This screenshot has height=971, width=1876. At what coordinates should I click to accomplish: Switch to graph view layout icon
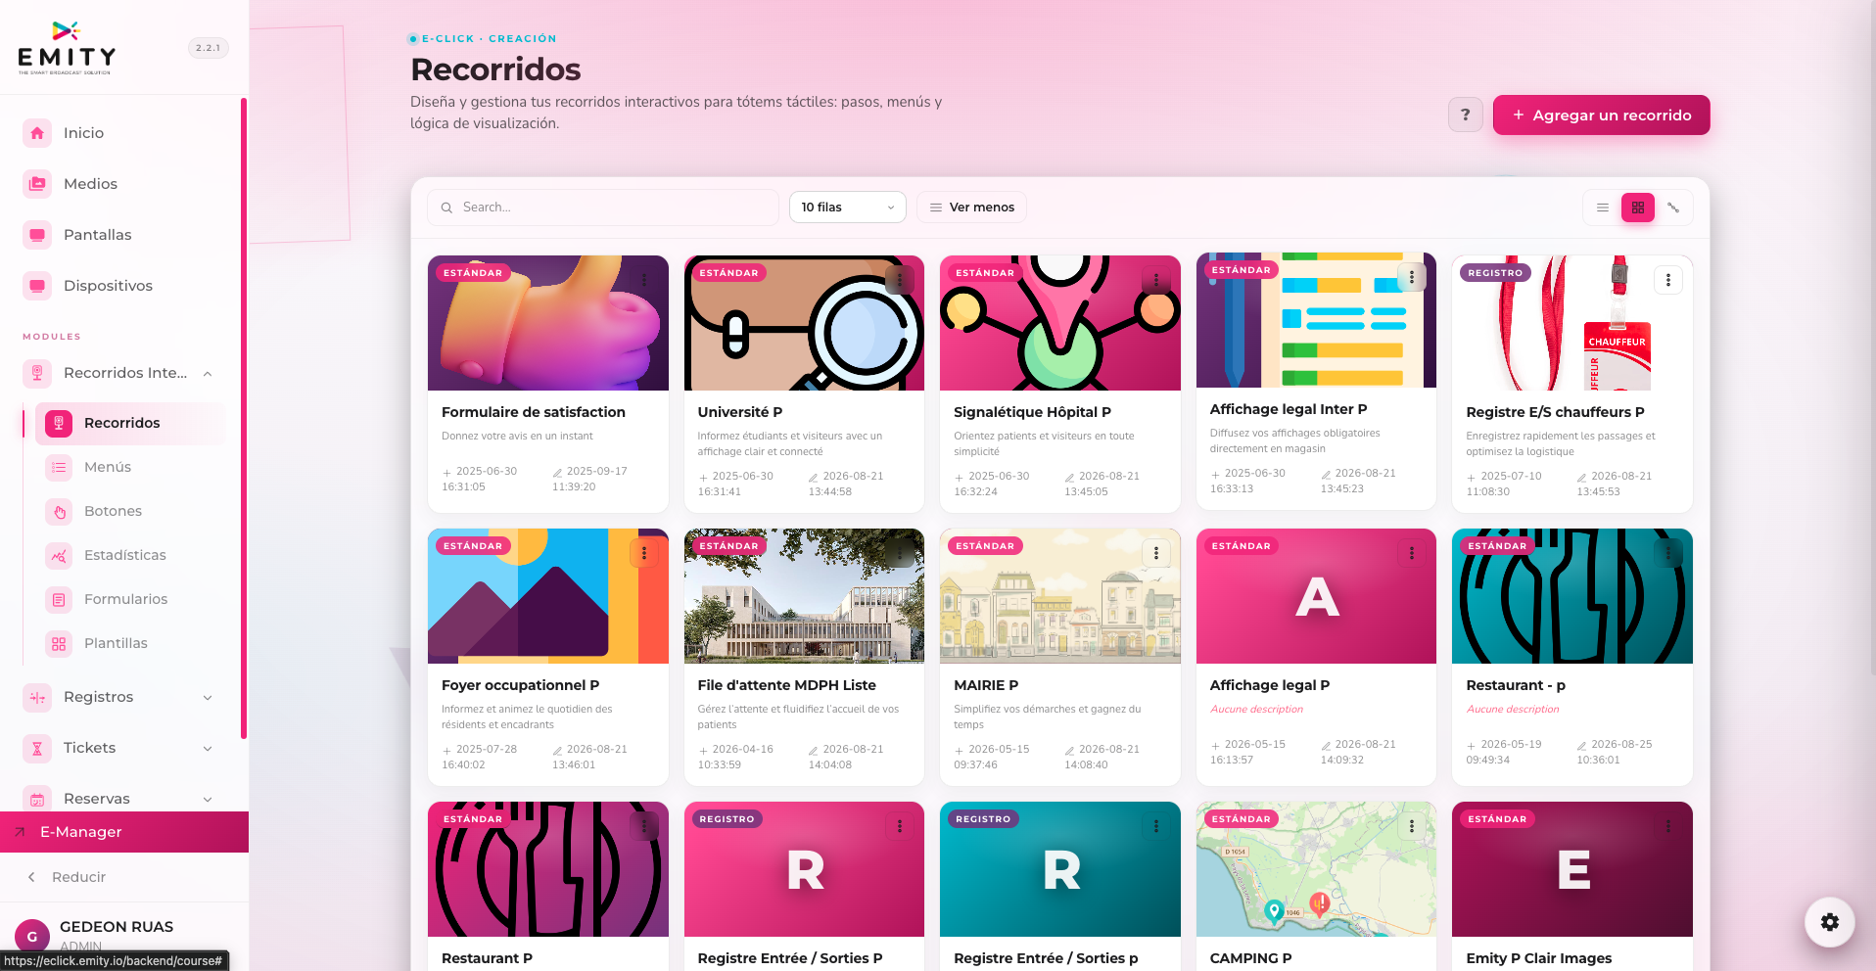click(1673, 208)
